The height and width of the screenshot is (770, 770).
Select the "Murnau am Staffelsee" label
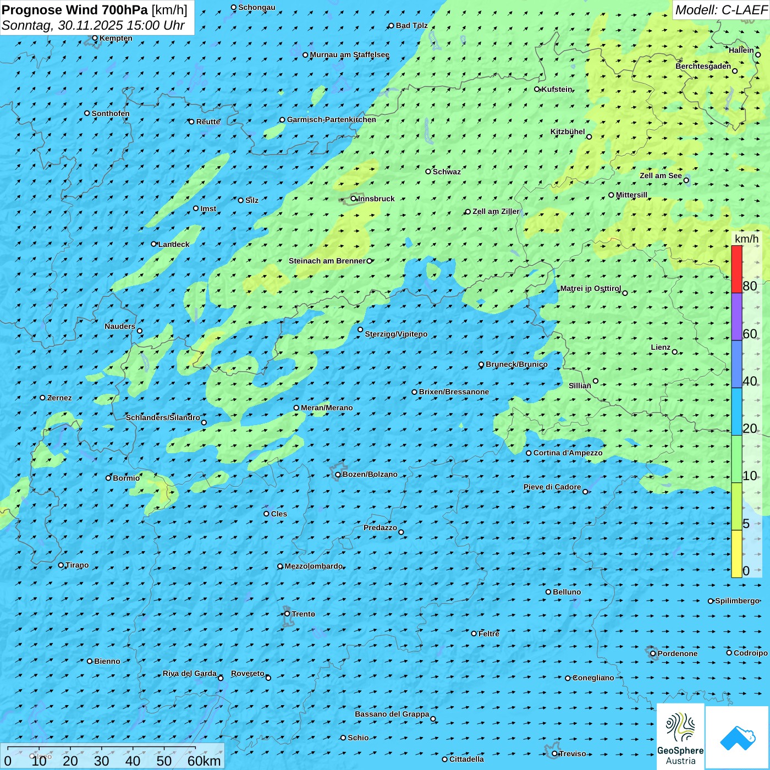(x=350, y=55)
